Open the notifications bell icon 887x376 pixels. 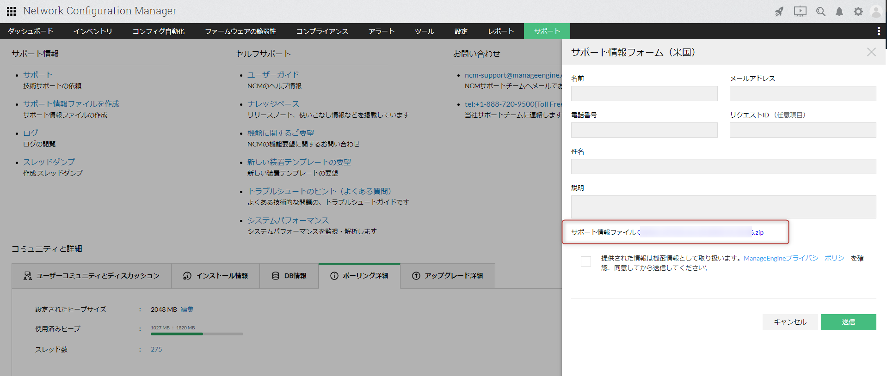tap(839, 12)
